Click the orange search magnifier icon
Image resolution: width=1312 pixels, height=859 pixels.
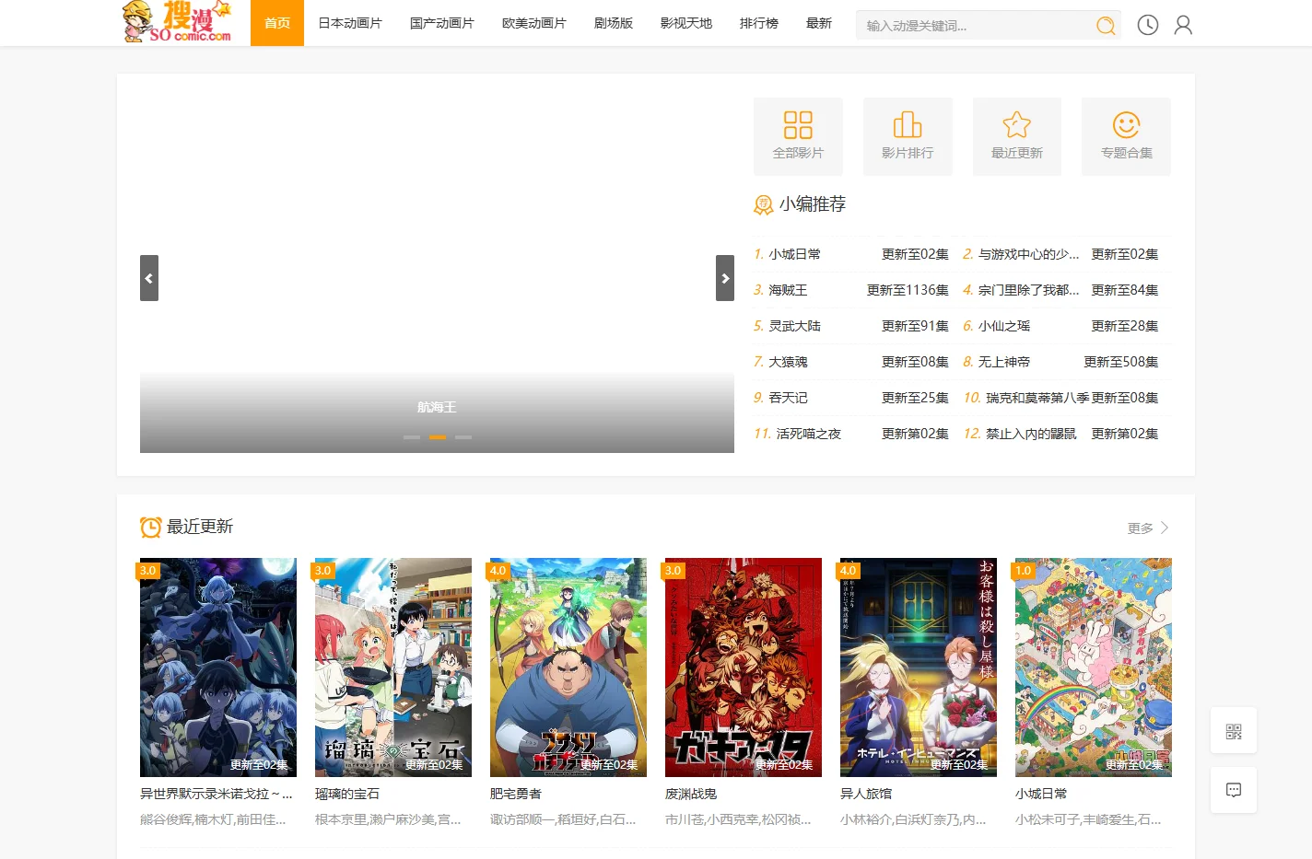tap(1106, 26)
